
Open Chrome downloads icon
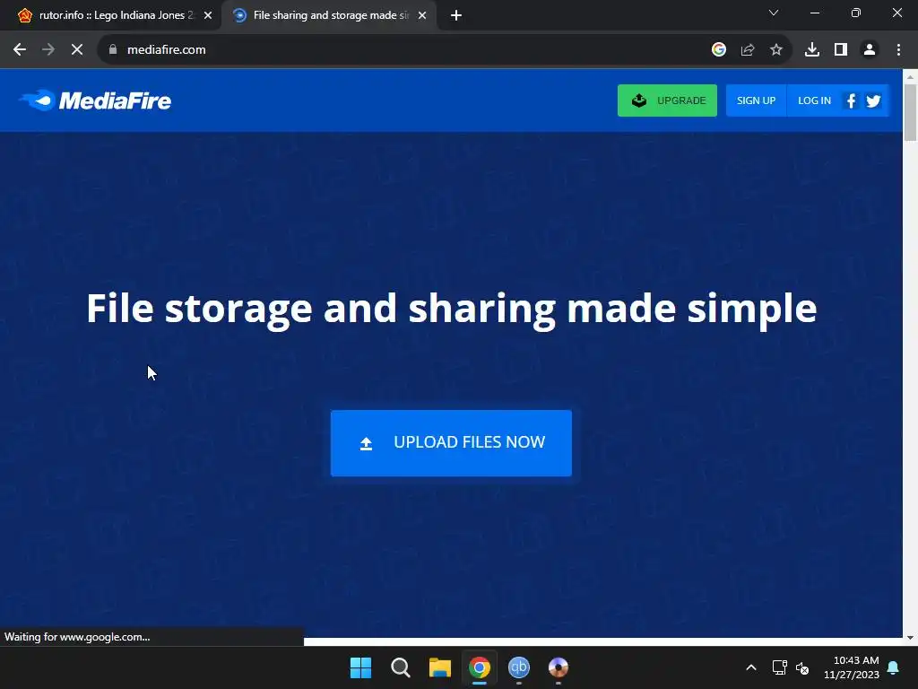coord(812,50)
